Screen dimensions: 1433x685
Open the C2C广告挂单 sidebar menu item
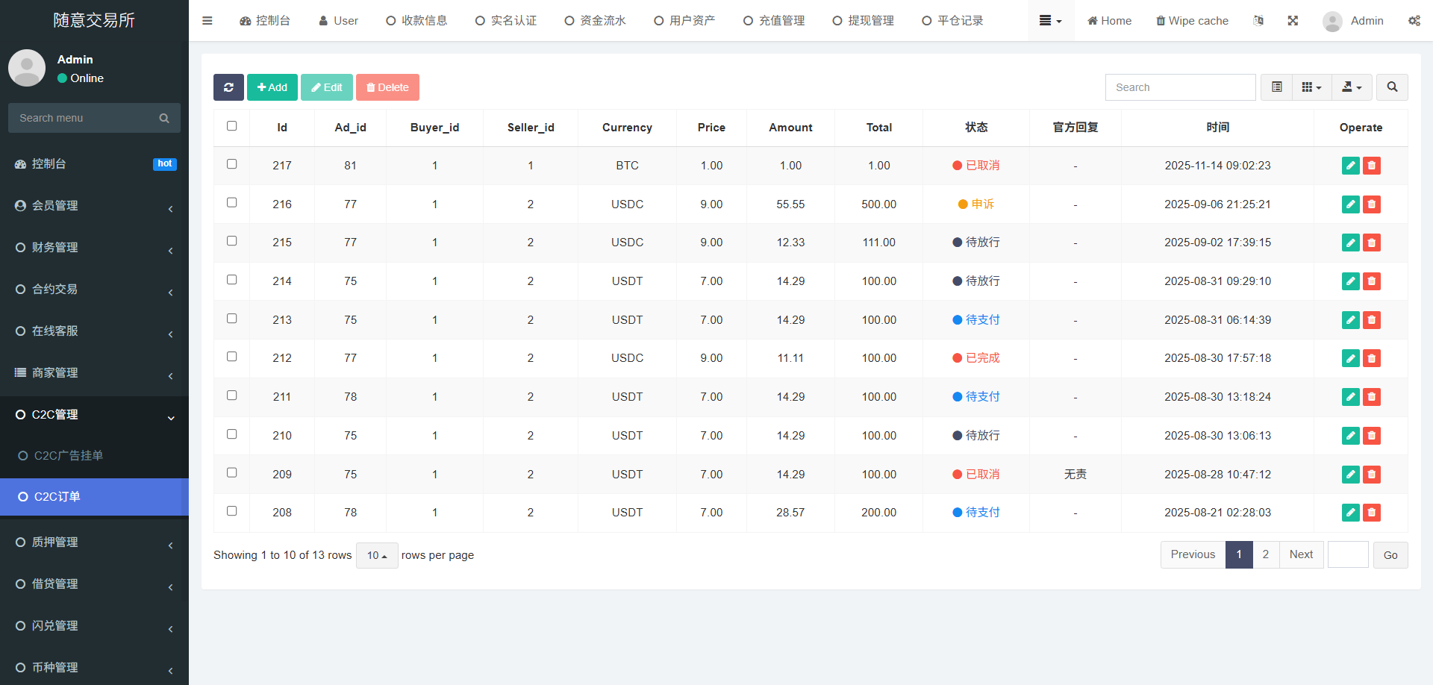pyautogui.click(x=69, y=455)
